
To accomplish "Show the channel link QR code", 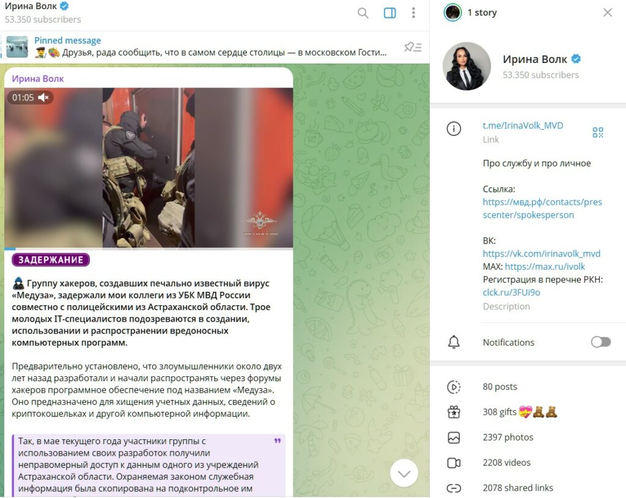I will [x=598, y=132].
